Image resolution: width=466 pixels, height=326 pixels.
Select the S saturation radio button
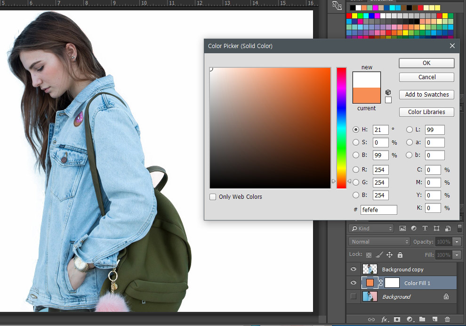pos(356,142)
